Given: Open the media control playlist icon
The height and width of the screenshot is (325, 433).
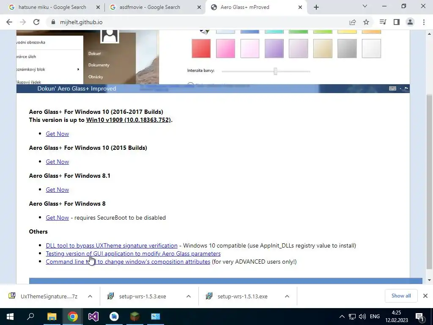Looking at the screenshot, I should [383, 22].
